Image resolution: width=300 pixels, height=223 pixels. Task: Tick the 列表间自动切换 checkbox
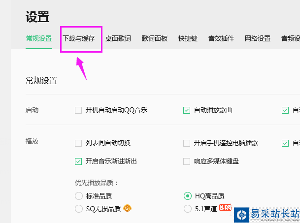(78, 143)
